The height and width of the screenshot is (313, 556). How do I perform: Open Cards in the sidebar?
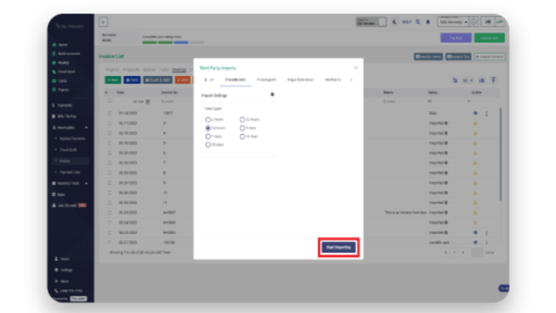(x=60, y=81)
